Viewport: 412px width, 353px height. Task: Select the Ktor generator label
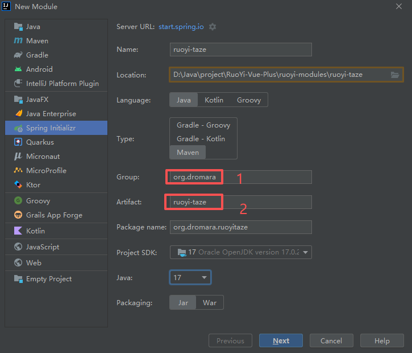[33, 185]
